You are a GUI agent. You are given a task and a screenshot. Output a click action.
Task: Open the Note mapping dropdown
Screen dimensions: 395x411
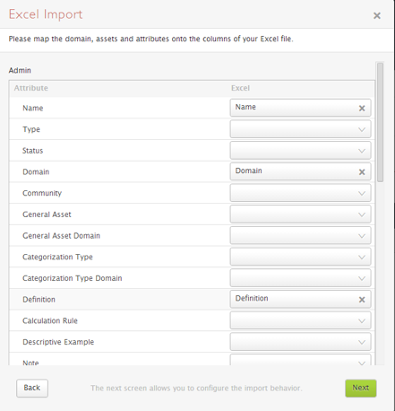click(x=300, y=360)
